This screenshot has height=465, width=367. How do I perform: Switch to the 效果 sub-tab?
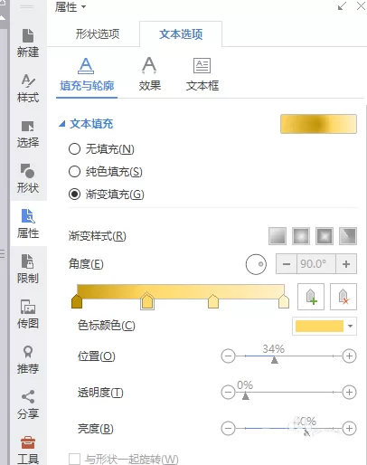point(149,74)
